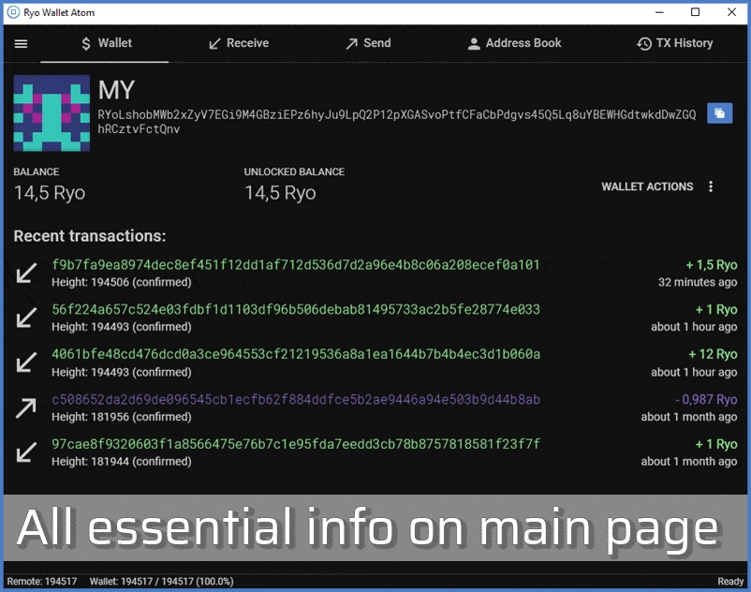This screenshot has height=592, width=751.
Task: Click incoming arrow icon for +12 Ryo transaction
Action: [26, 363]
